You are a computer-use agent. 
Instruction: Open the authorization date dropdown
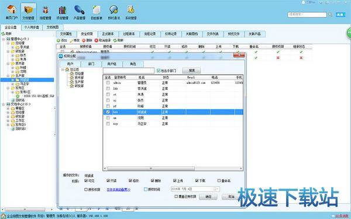216,189
